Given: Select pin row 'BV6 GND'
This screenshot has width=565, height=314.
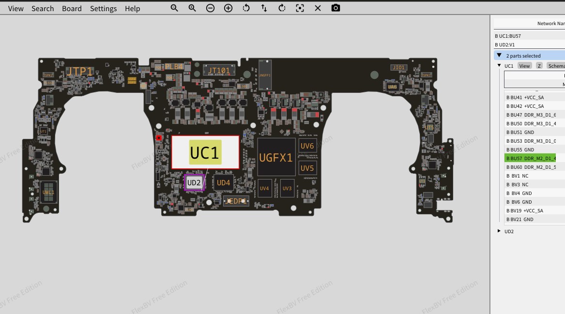Looking at the screenshot, I should tap(531, 202).
